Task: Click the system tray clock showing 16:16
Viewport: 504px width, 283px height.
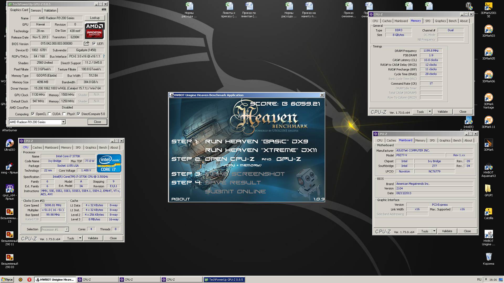Action: click(x=493, y=280)
